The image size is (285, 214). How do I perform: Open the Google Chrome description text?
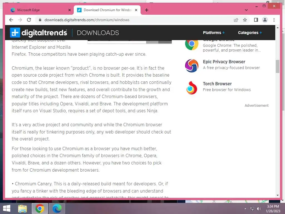[x=232, y=48]
